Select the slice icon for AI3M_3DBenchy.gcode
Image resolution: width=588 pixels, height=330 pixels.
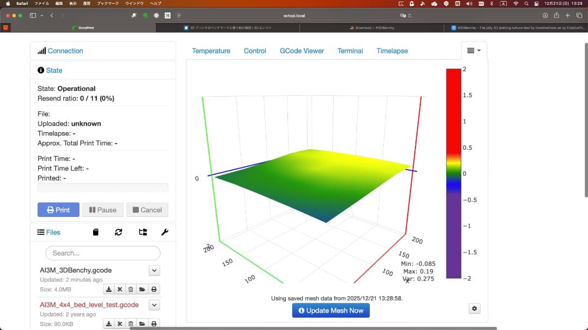coord(120,289)
